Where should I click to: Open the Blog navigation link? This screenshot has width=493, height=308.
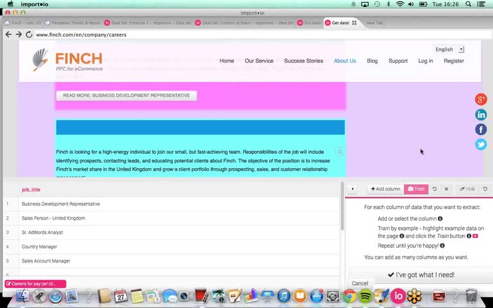pos(372,61)
